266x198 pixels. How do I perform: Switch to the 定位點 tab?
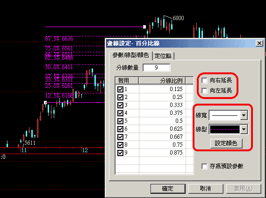point(163,56)
